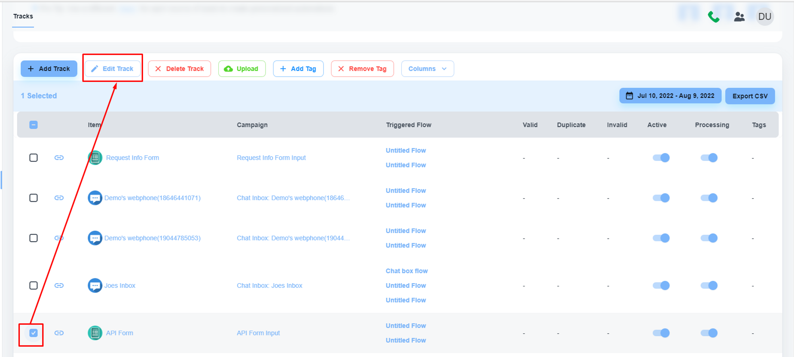Screen dimensions: 794x357
Task: Expand the Columns dropdown
Action: (x=427, y=69)
